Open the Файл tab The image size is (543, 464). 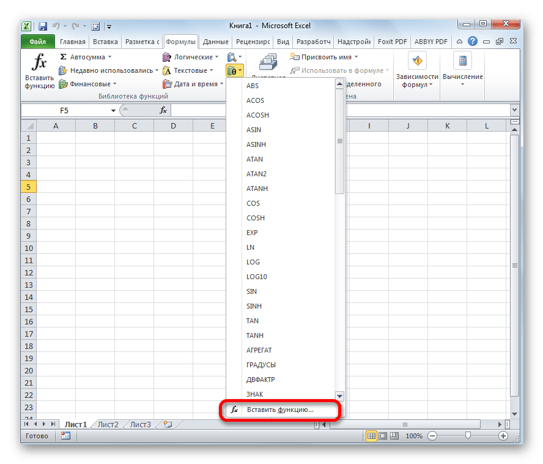tap(38, 42)
